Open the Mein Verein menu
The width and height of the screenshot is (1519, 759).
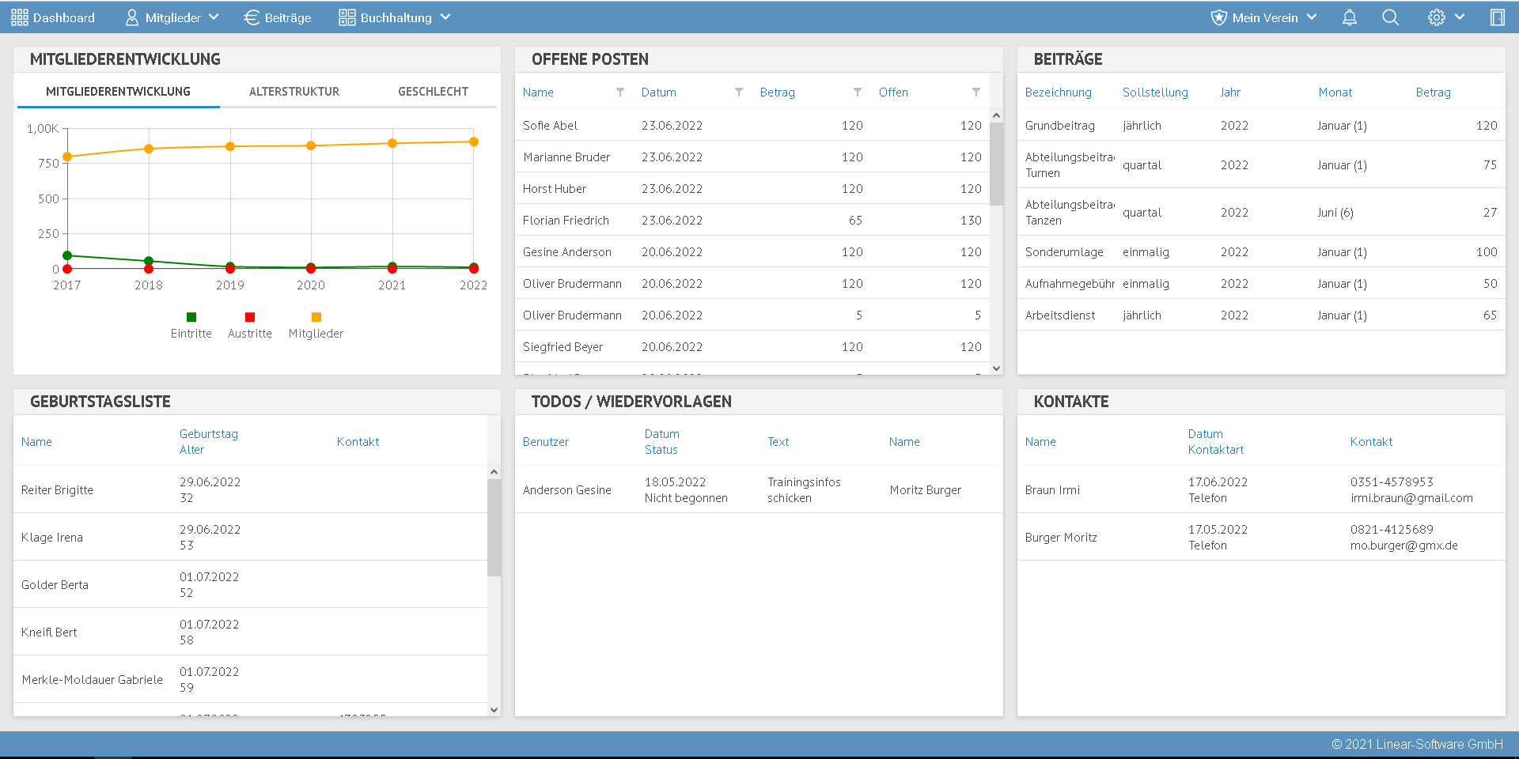coord(1264,17)
